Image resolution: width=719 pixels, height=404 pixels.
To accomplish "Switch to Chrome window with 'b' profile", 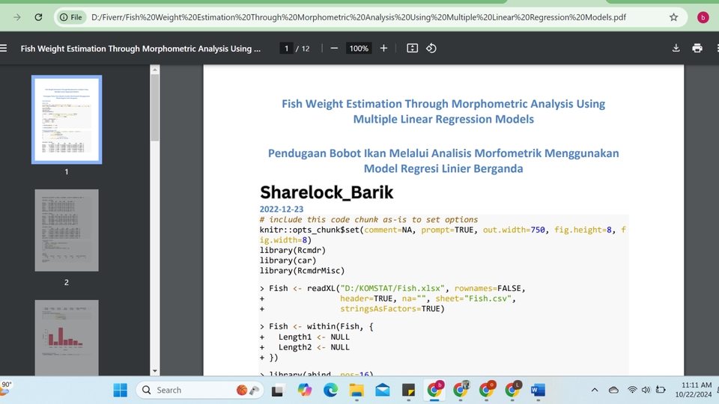I will 434,390.
